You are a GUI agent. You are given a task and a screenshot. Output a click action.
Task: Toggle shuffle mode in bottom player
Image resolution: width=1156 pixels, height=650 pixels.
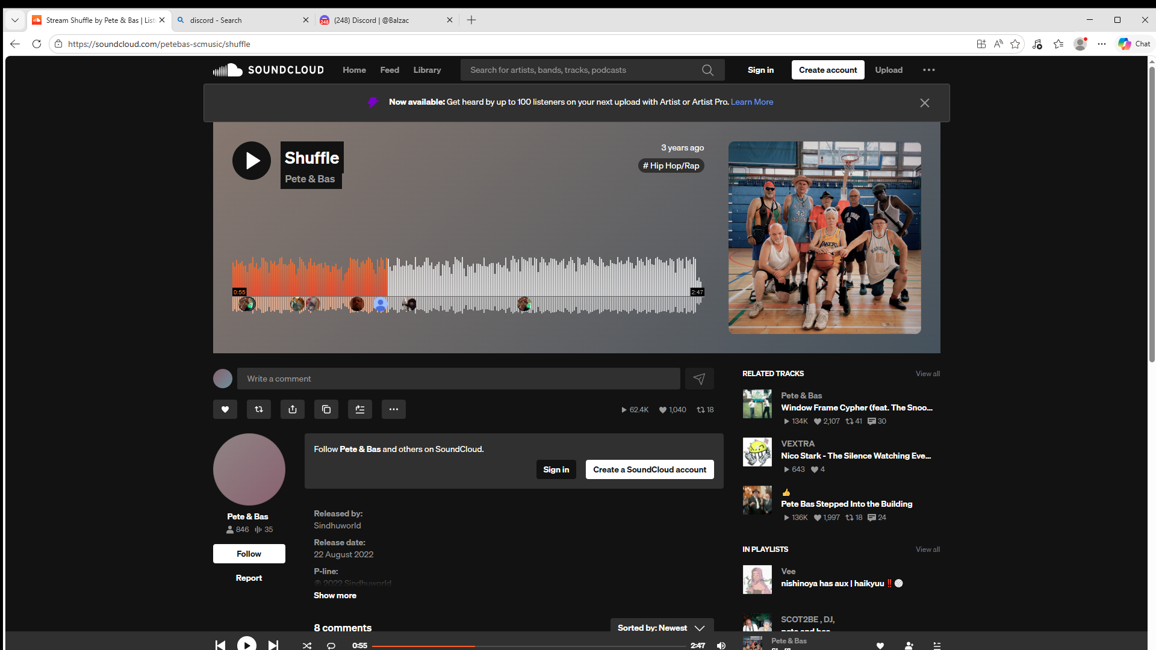(x=307, y=645)
